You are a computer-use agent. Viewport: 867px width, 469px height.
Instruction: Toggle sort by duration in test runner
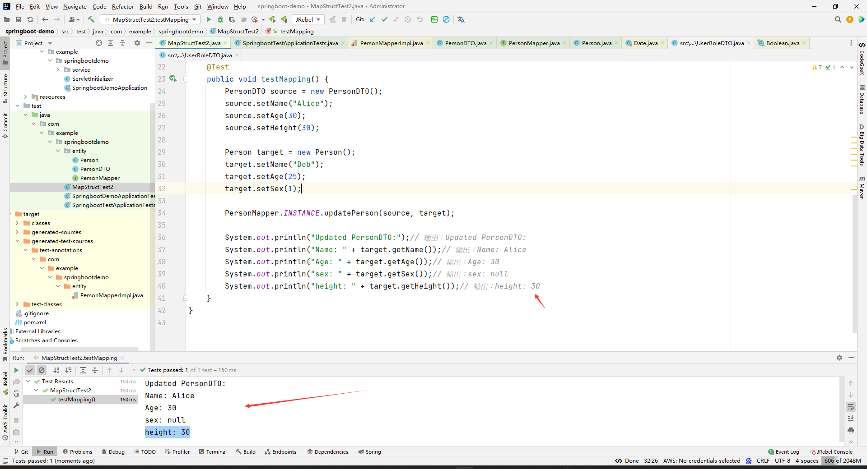pos(68,370)
